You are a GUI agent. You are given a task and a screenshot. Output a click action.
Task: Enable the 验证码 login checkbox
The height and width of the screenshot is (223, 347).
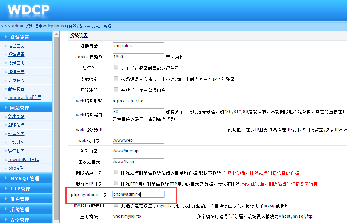pos(116,68)
